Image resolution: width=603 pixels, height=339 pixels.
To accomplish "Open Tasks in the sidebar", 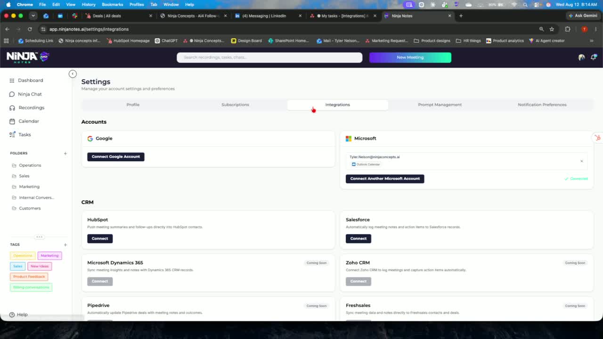I will (x=24, y=135).
